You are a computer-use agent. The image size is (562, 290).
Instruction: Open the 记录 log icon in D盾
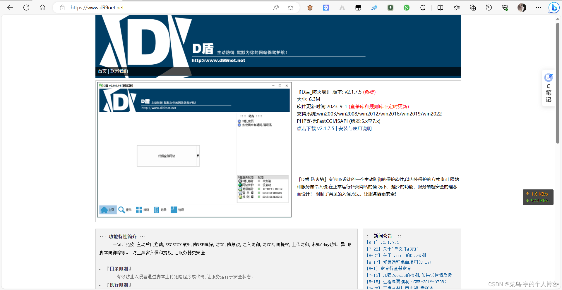click(160, 210)
